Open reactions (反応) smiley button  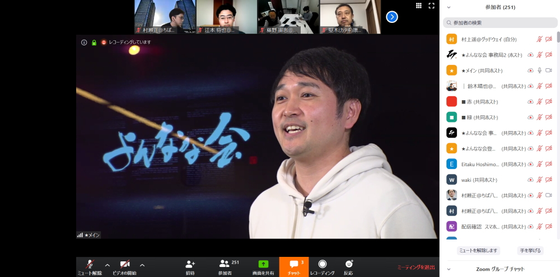(x=348, y=267)
